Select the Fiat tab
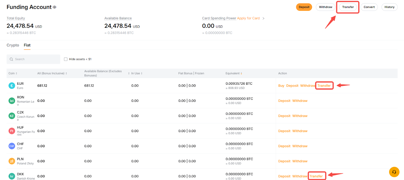The width and height of the screenshot is (404, 180). (27, 45)
